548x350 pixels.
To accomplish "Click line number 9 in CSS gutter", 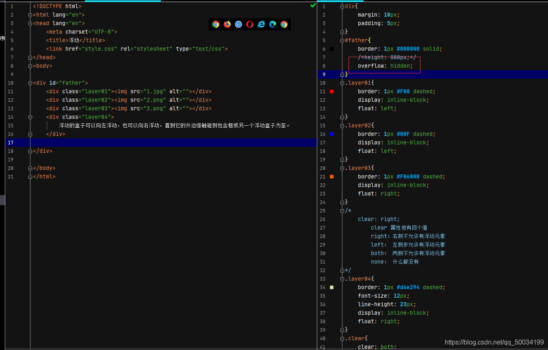I will [x=324, y=75].
